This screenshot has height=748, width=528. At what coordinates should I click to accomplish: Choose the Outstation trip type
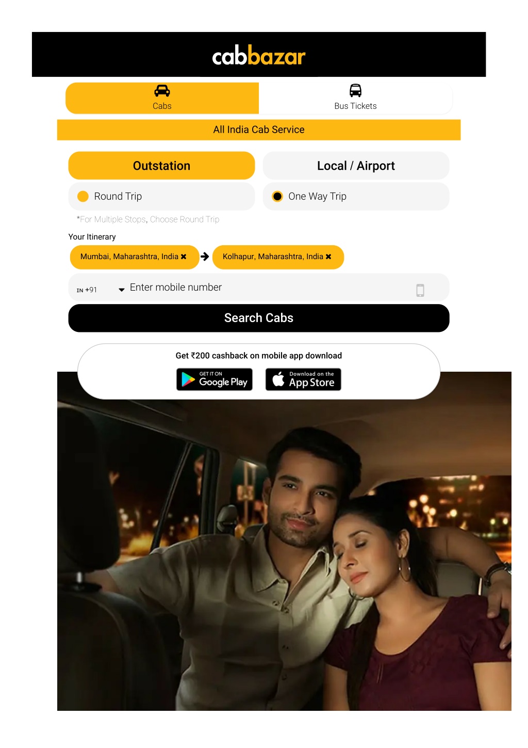tap(162, 166)
